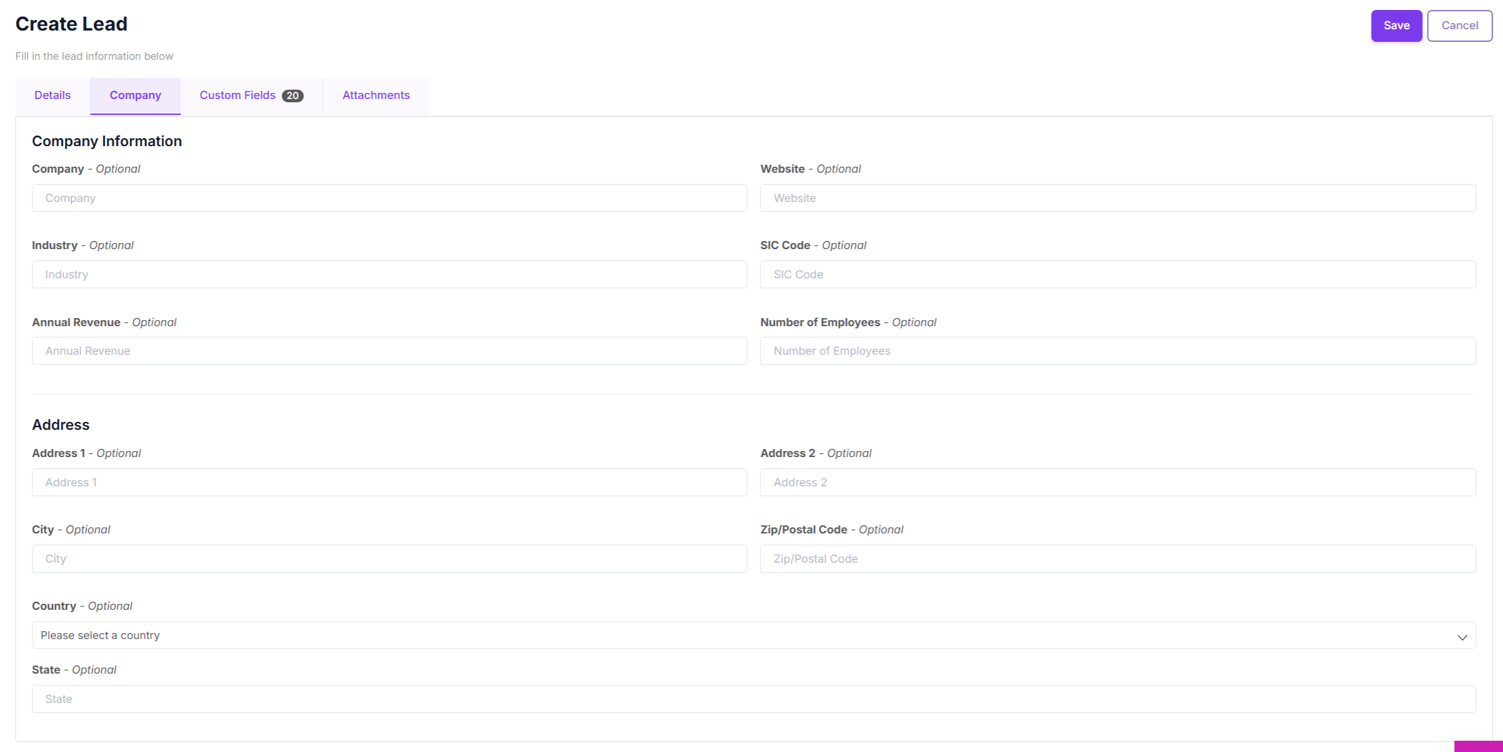This screenshot has width=1503, height=752.
Task: Focus the Website input field
Action: [x=1118, y=198]
